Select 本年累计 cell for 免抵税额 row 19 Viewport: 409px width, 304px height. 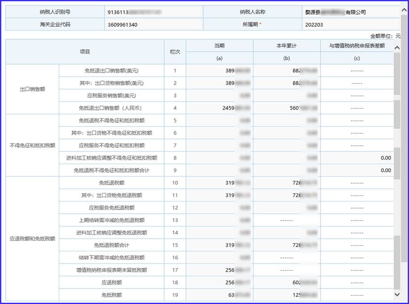pos(287,295)
